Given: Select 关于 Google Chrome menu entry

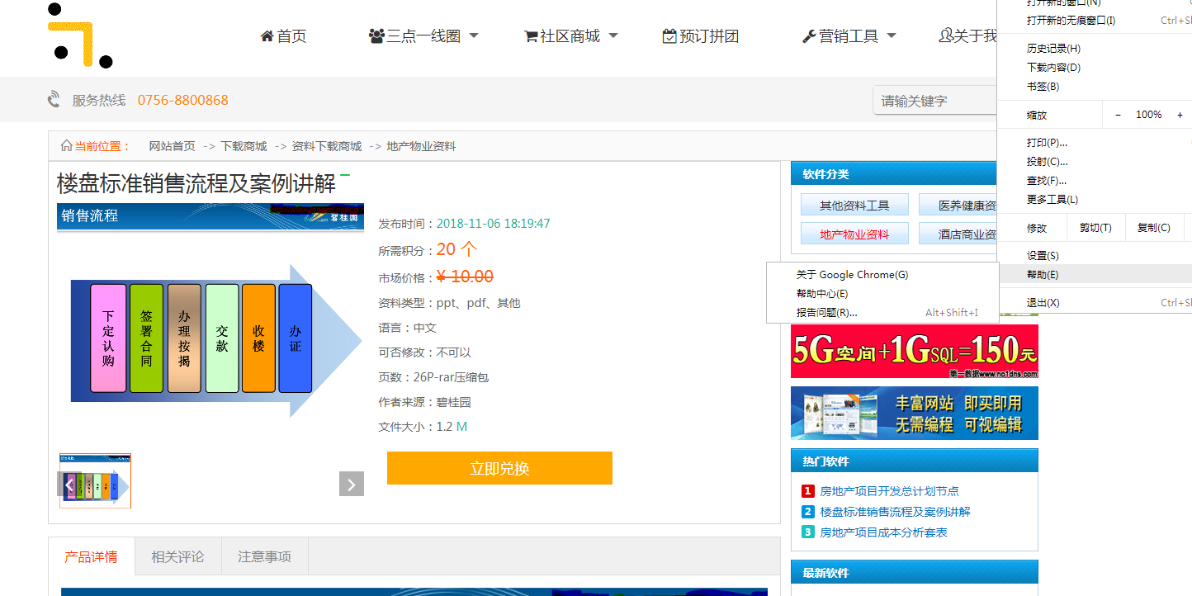Looking at the screenshot, I should [852, 275].
